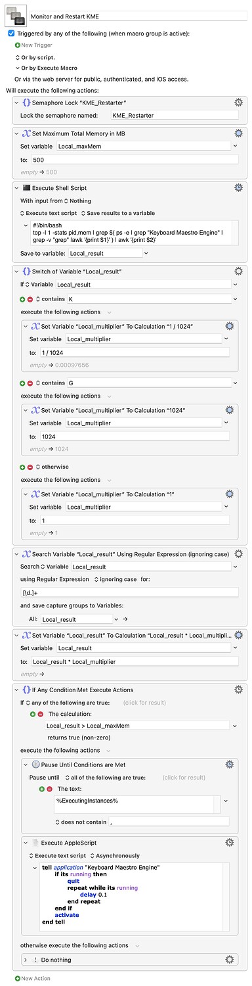
Task: Click gear icon on Pause Until Conditions action
Action: [x=229, y=764]
